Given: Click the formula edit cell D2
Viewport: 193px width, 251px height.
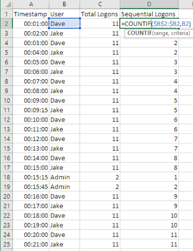Looking at the screenshot, I should coord(149,24).
